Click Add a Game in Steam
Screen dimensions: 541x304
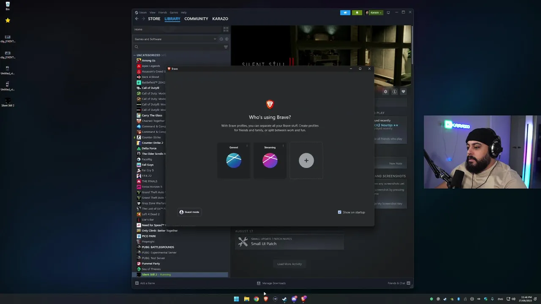point(145,283)
